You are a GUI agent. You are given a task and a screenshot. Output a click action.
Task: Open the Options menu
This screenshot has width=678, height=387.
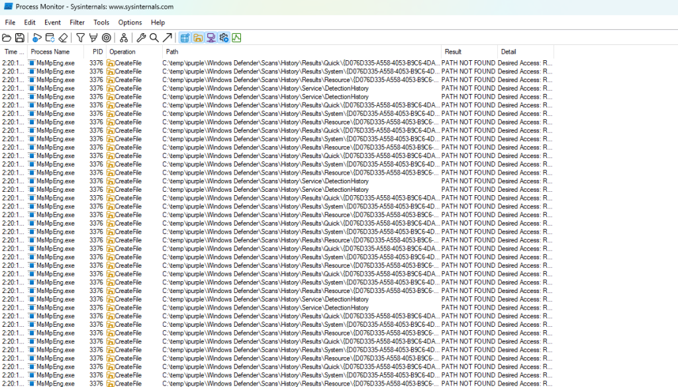tap(130, 22)
